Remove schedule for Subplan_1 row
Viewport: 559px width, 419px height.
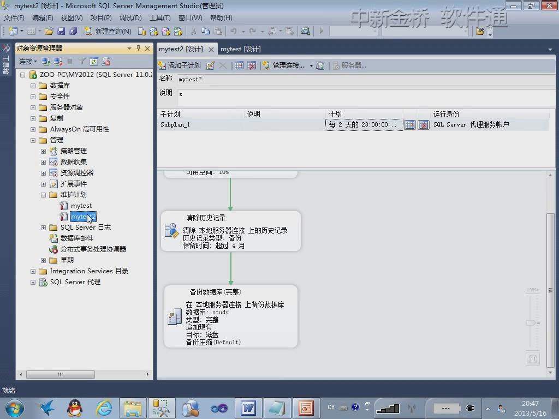tap(424, 125)
